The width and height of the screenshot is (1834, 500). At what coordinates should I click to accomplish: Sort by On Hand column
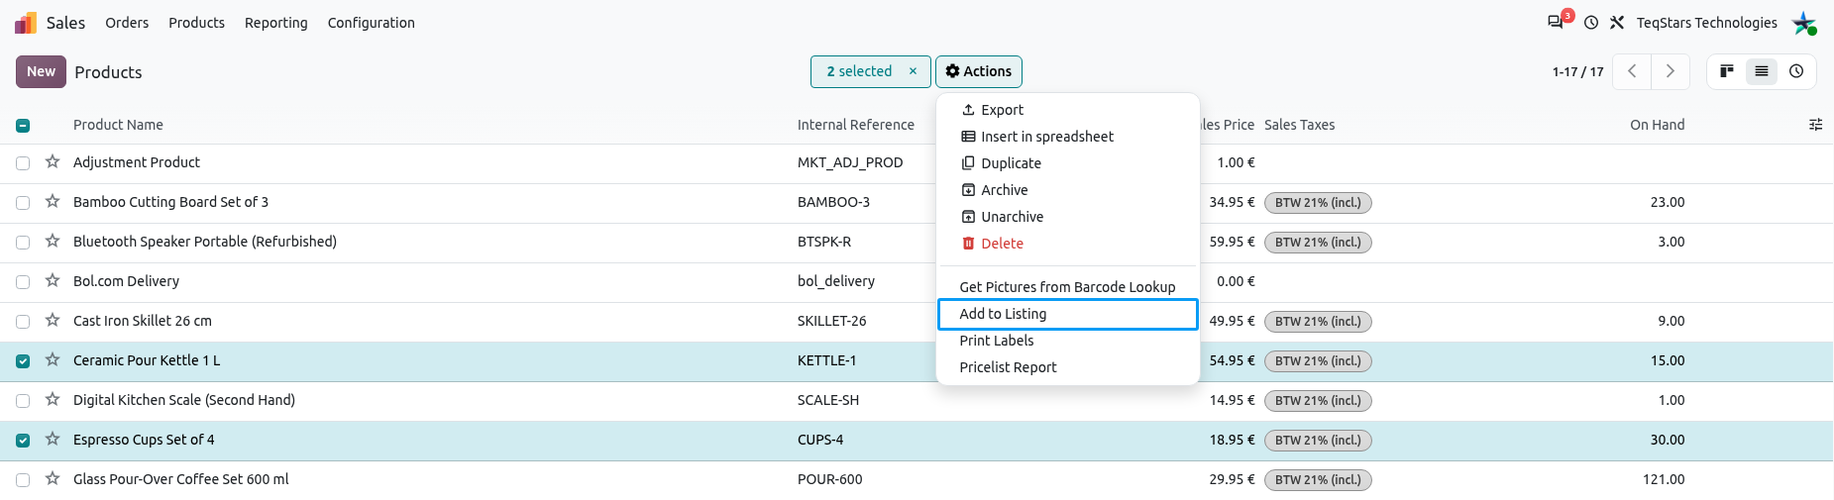coord(1657,125)
